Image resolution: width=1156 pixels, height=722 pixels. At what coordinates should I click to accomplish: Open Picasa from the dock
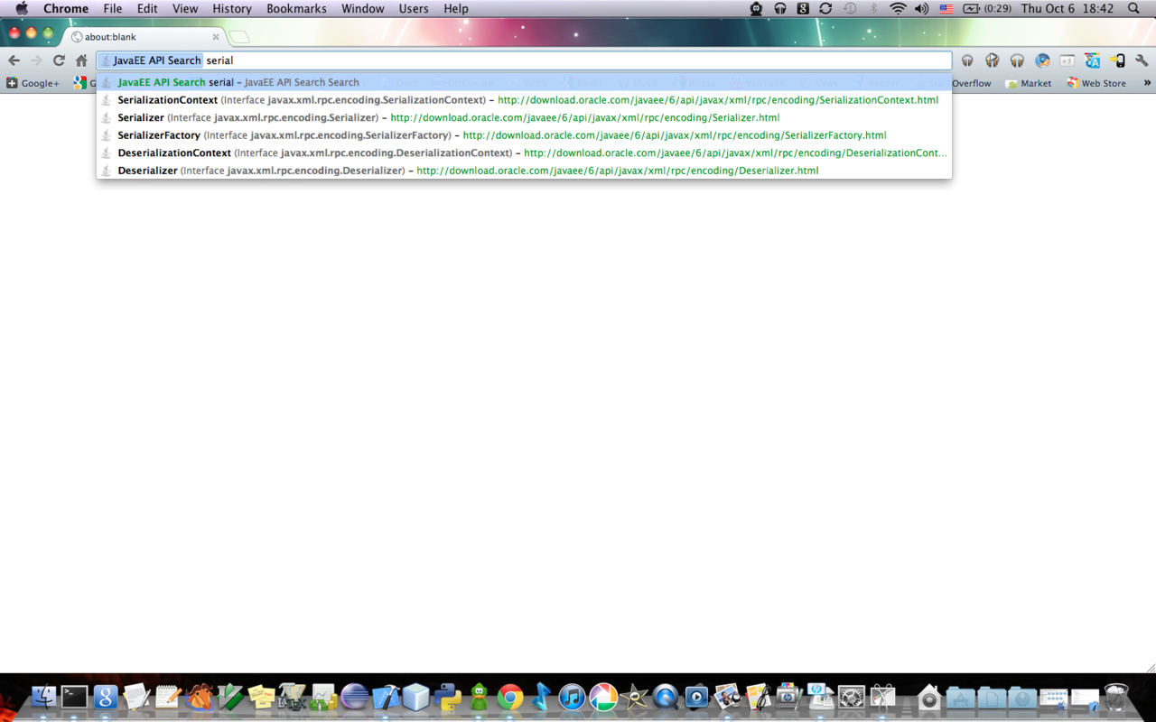tap(603, 697)
